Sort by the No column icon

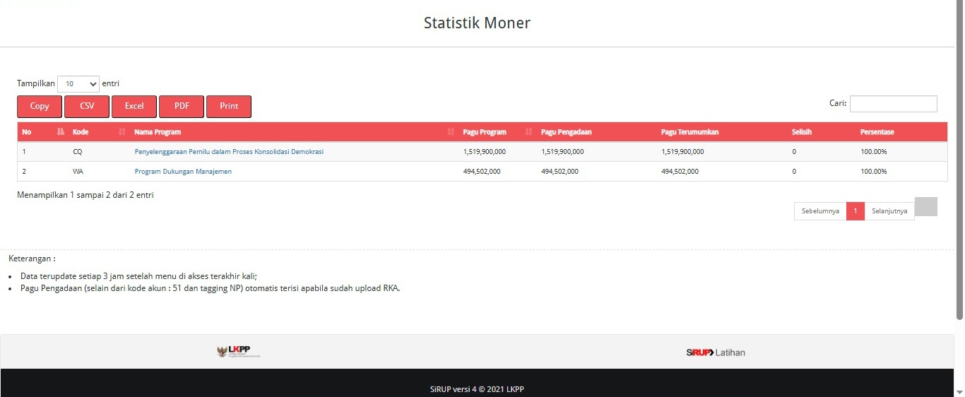60,132
